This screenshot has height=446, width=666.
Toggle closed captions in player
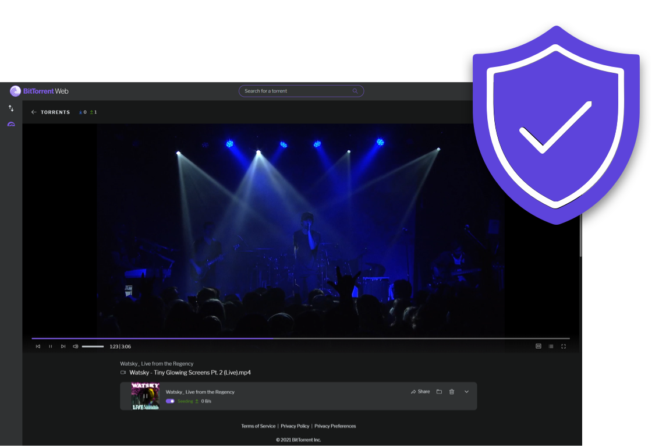[538, 346]
